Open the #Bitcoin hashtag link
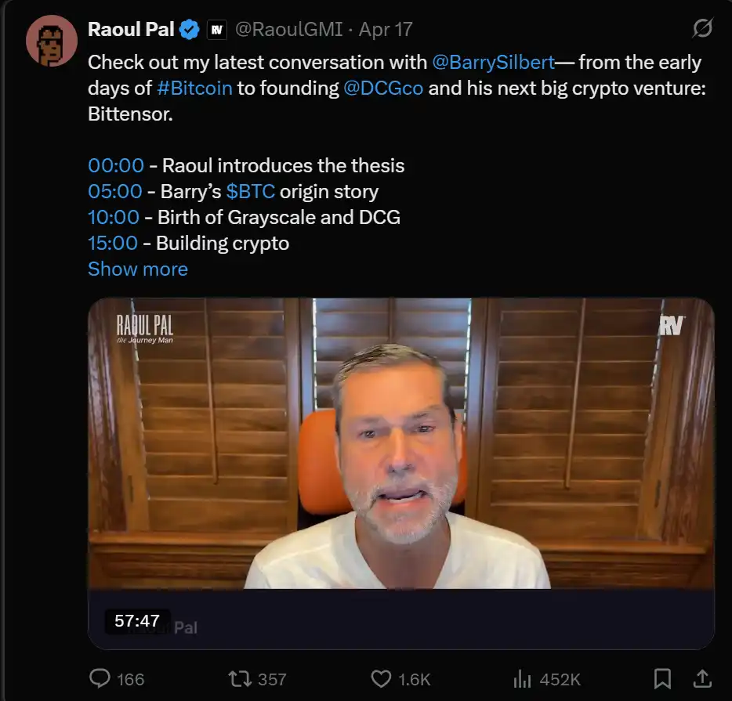The width and height of the screenshot is (732, 701). tap(194, 88)
